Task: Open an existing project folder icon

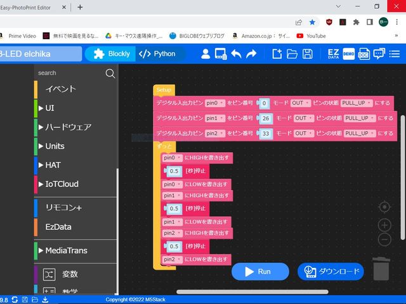Action: click(292, 54)
